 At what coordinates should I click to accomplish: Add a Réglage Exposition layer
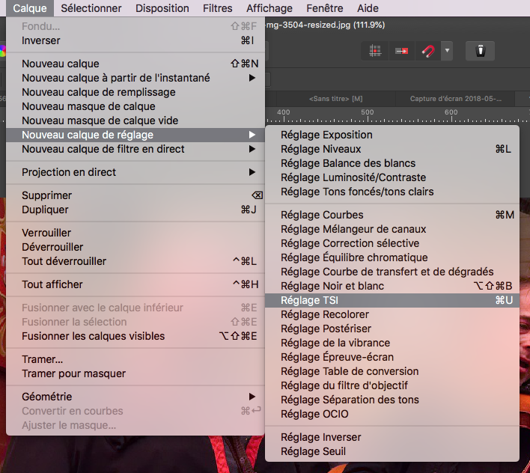pos(392,135)
